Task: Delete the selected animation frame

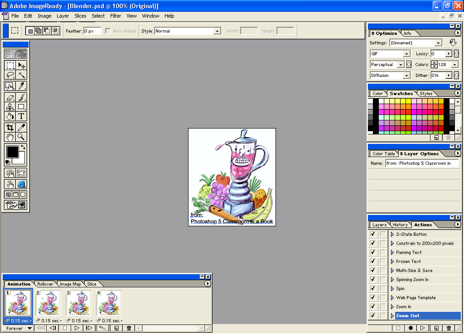Action: click(129, 328)
